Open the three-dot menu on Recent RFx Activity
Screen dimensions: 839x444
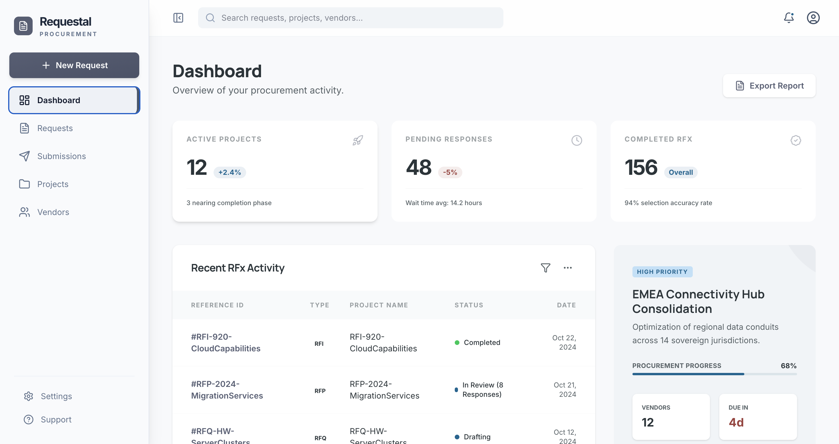pos(568,267)
